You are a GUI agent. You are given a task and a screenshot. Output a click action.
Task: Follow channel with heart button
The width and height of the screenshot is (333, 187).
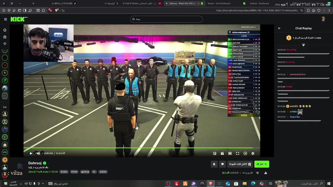tap(222, 164)
